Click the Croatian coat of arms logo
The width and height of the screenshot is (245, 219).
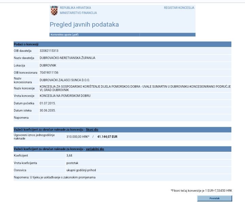(x=54, y=11)
